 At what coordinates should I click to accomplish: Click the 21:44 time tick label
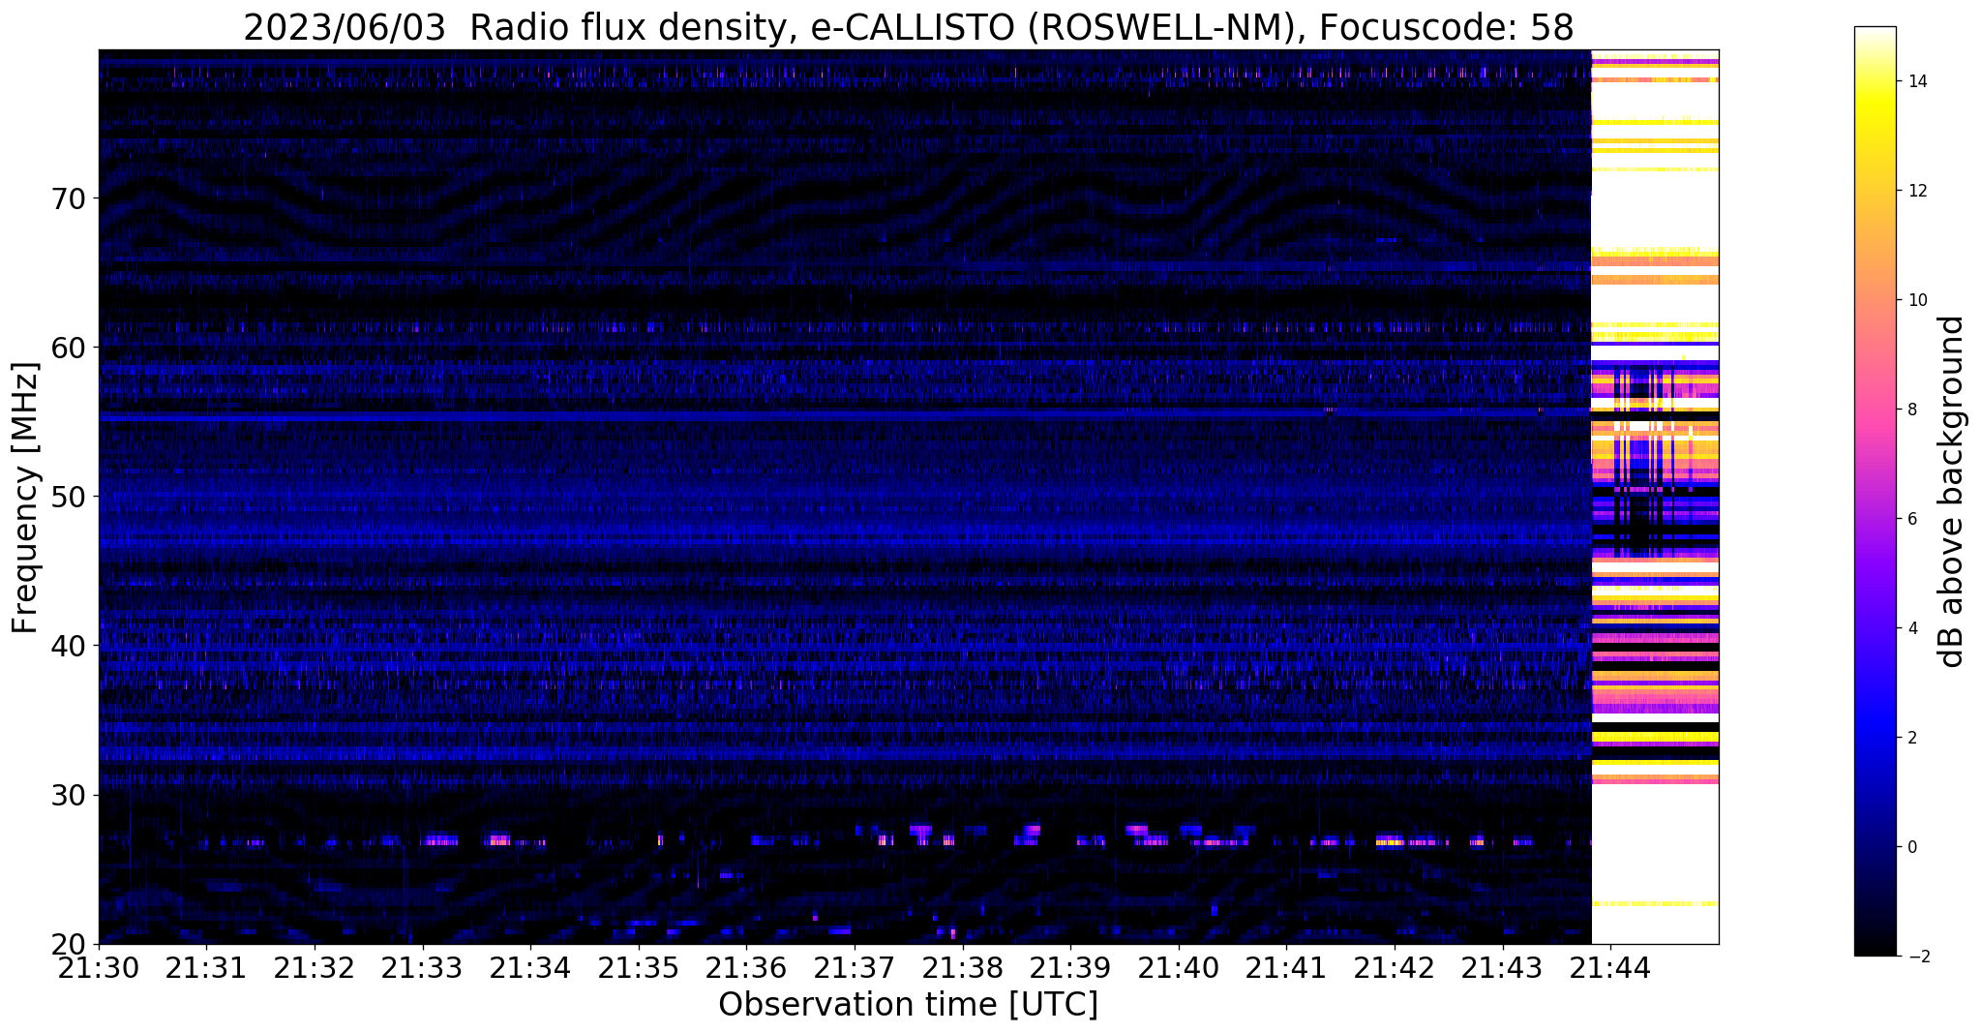pos(1610,966)
